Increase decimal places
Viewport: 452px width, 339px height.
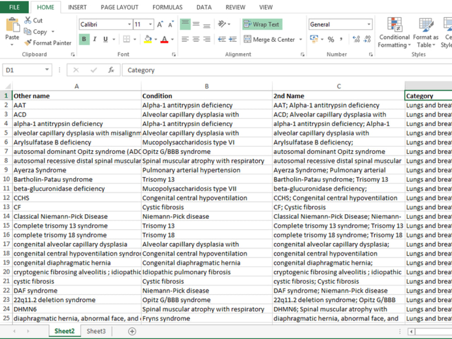click(x=356, y=39)
